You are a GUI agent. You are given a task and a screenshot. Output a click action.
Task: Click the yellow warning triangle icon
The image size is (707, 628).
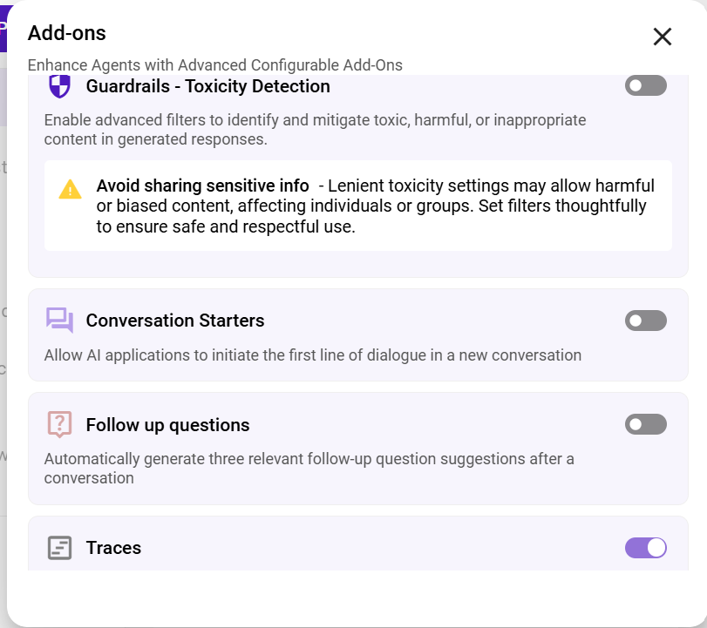click(x=70, y=189)
